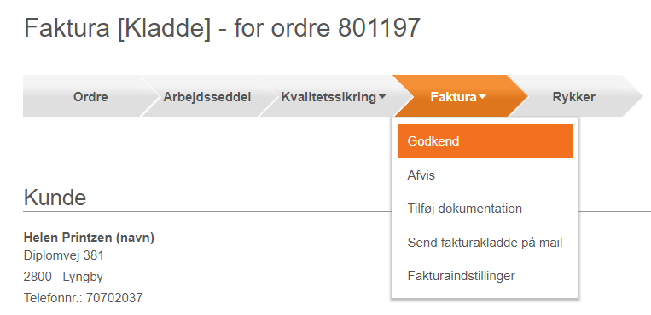Click the postal code 2800
The height and width of the screenshot is (315, 651).
point(38,277)
